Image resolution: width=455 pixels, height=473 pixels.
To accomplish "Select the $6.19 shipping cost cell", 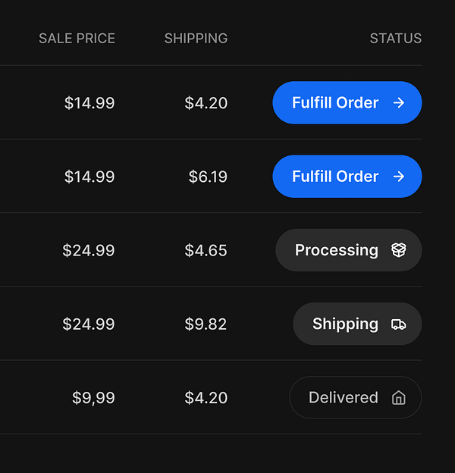I will pos(208,177).
